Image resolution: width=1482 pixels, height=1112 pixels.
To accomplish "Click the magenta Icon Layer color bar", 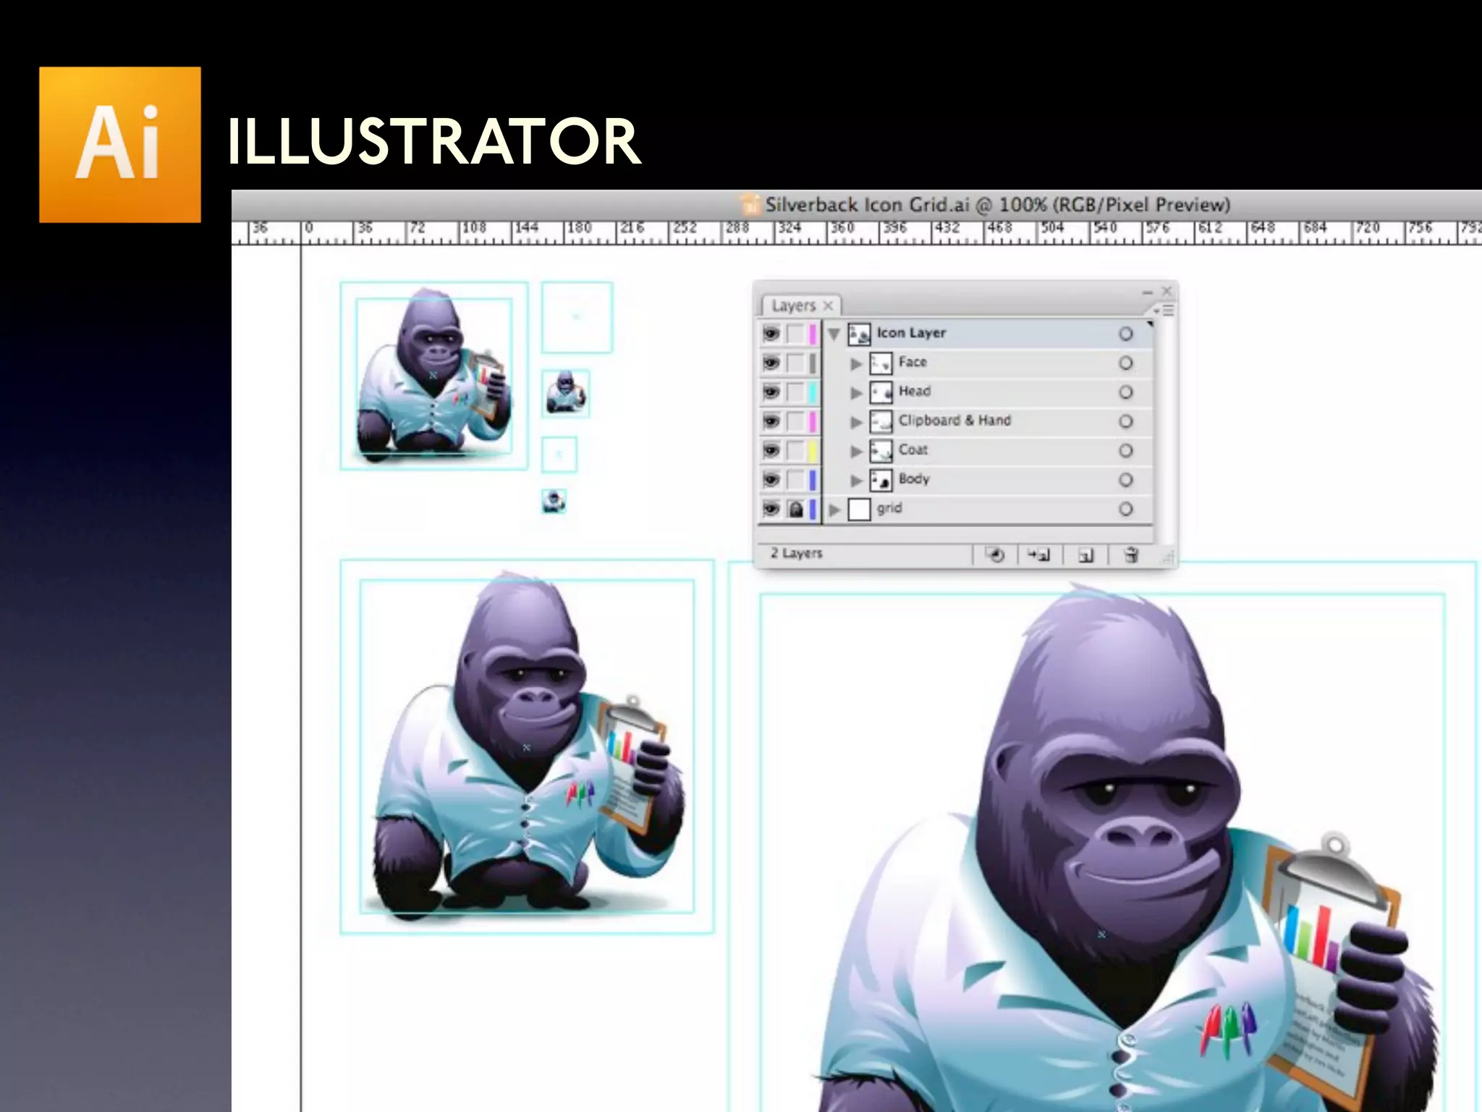I will click(x=813, y=334).
